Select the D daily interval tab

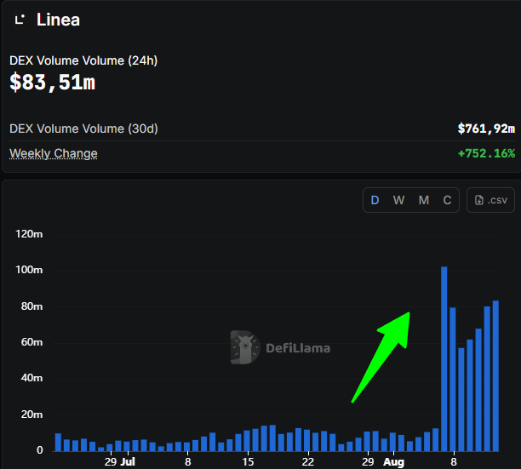tap(375, 200)
